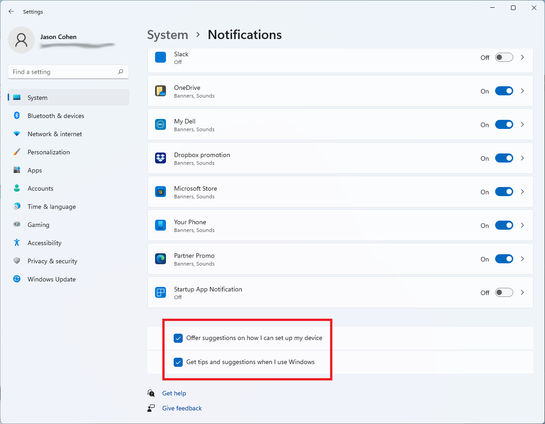Click the Dropbox promotion icon
Viewport: 545px width, 424px height.
tap(161, 158)
